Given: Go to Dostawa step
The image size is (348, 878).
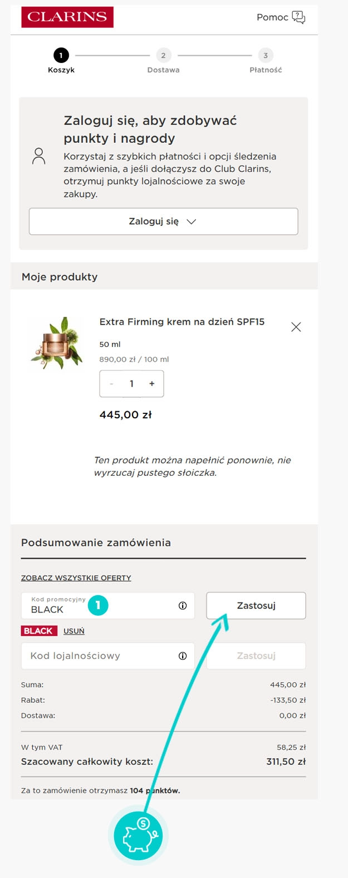Looking at the screenshot, I should coord(163,56).
